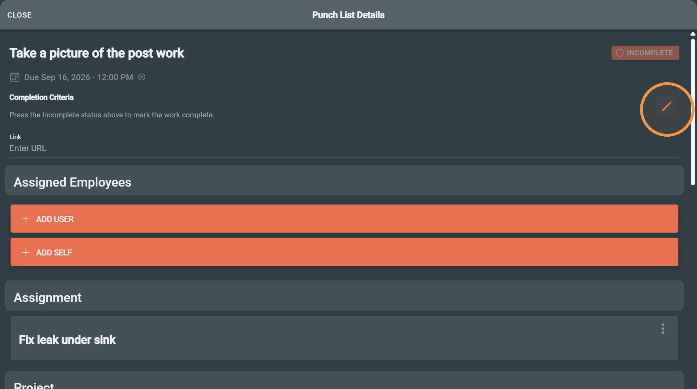The image size is (697, 389).
Task: Open the three-dot menu on Fix leak under sink
Action: click(663, 329)
